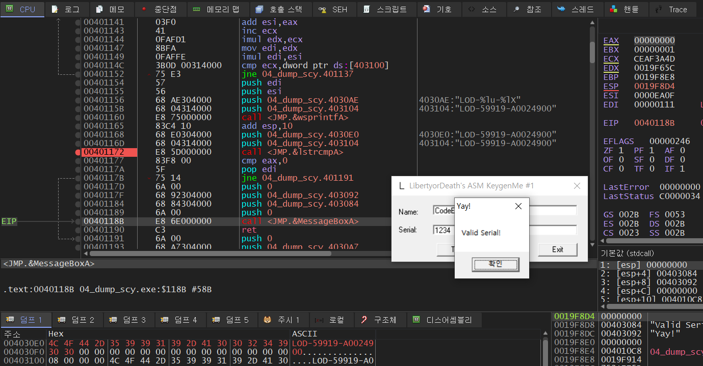Toggle breakpoint dot at address 00401147
This screenshot has width=703, height=366.
[77, 48]
